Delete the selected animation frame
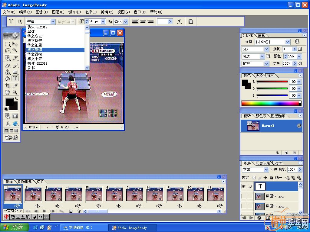 (79, 211)
